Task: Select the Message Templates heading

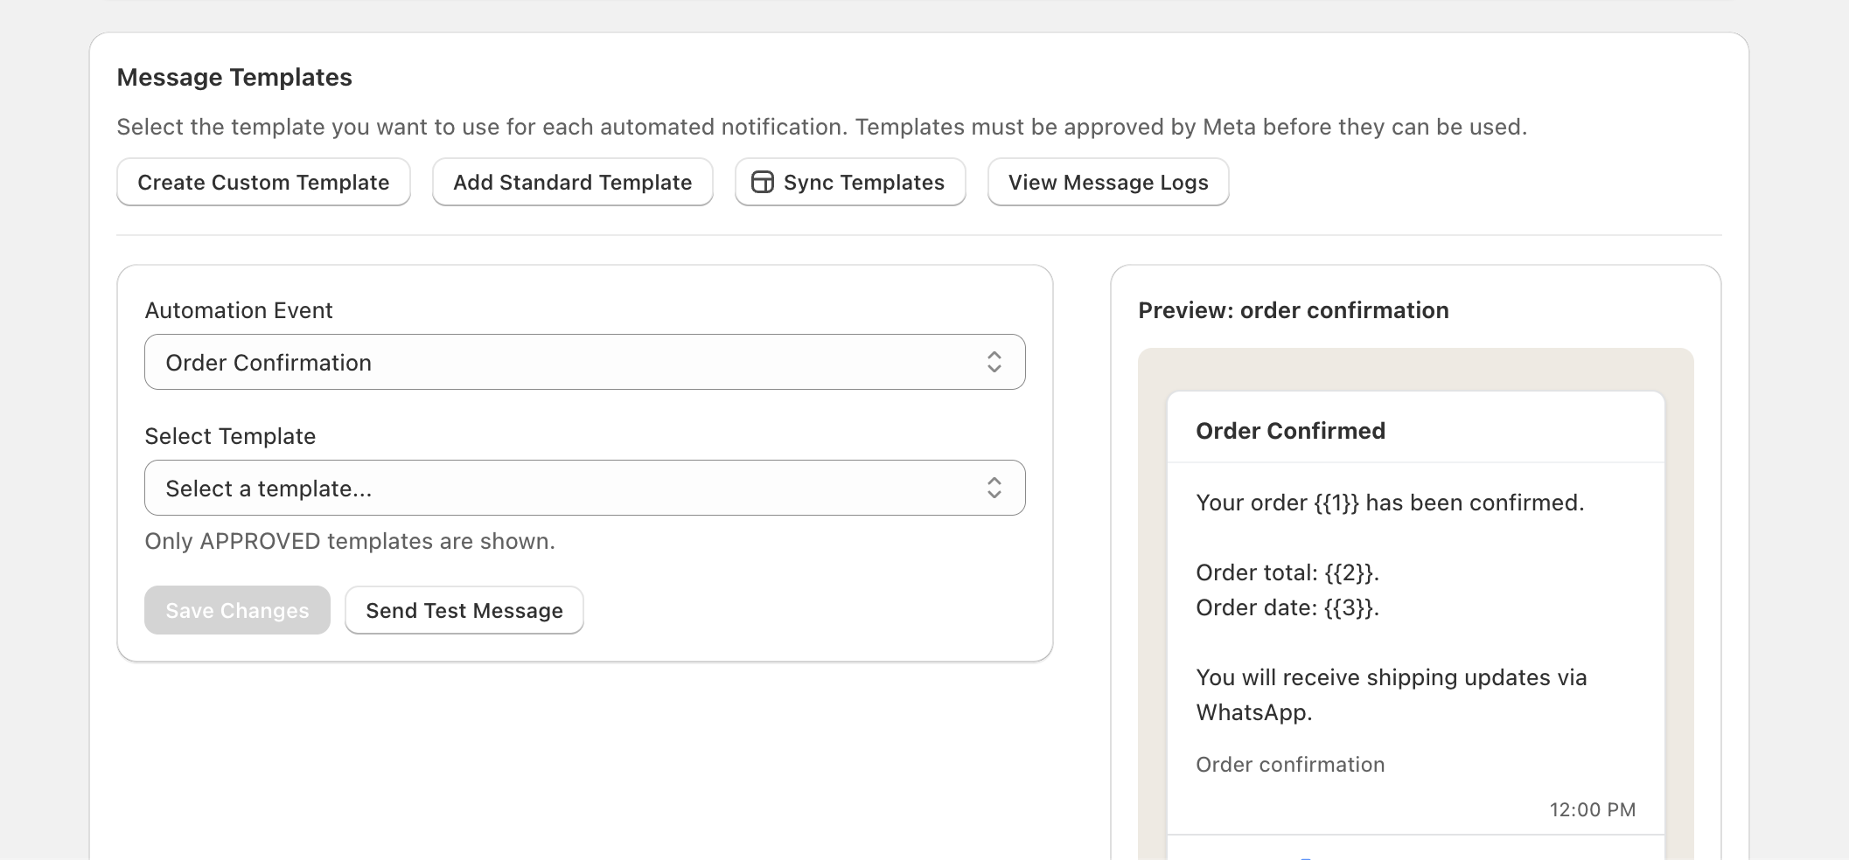Action: (x=234, y=77)
